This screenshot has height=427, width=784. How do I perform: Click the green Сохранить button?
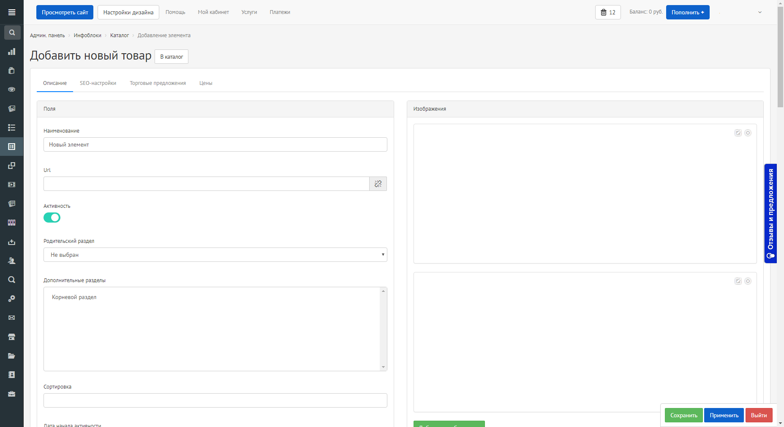click(x=683, y=415)
